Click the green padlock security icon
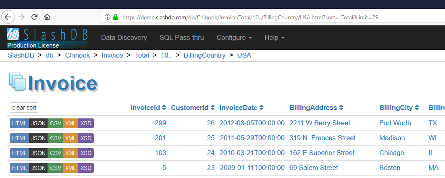 (116, 17)
